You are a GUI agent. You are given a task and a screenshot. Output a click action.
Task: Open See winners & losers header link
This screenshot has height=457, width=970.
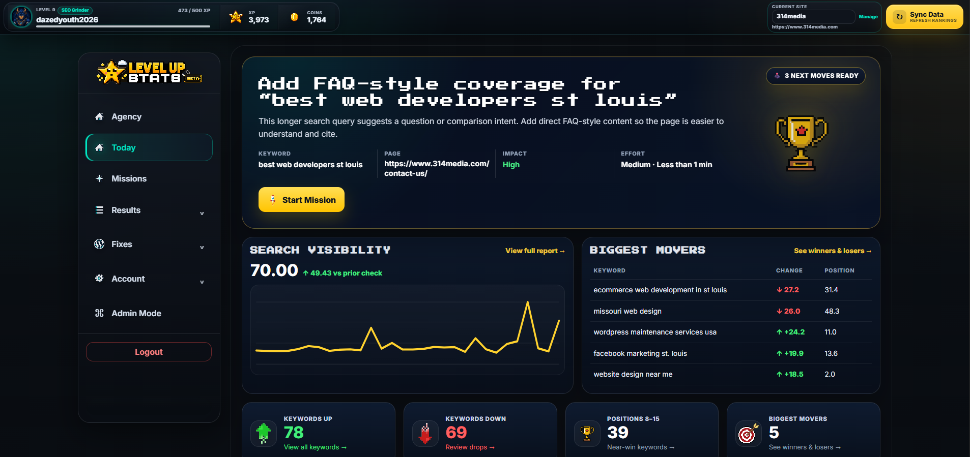click(833, 251)
